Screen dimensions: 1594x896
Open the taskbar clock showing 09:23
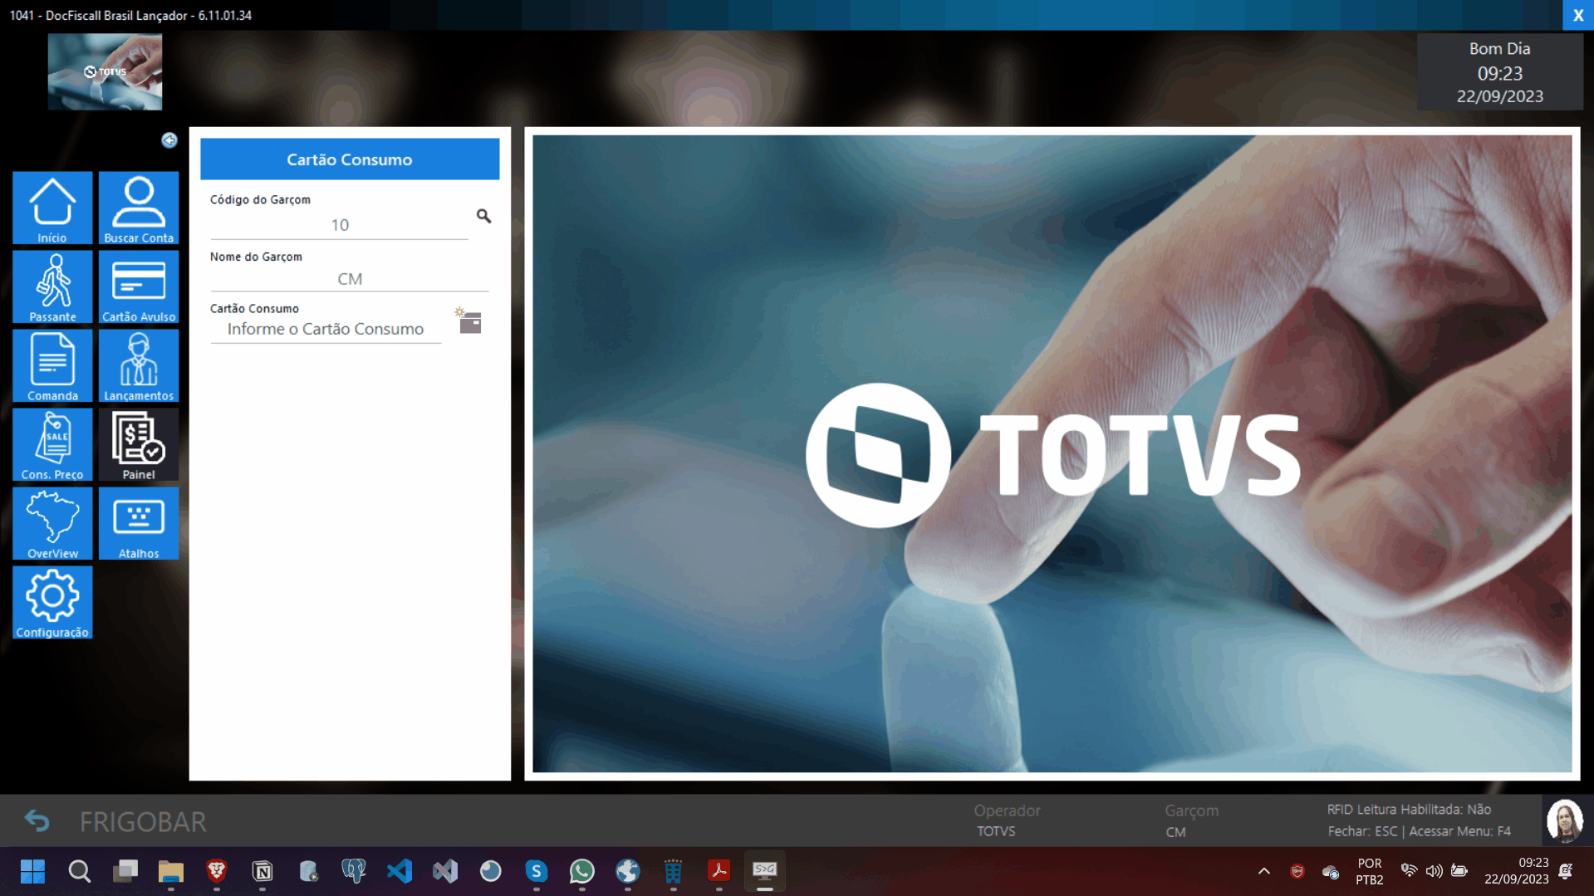click(1517, 871)
